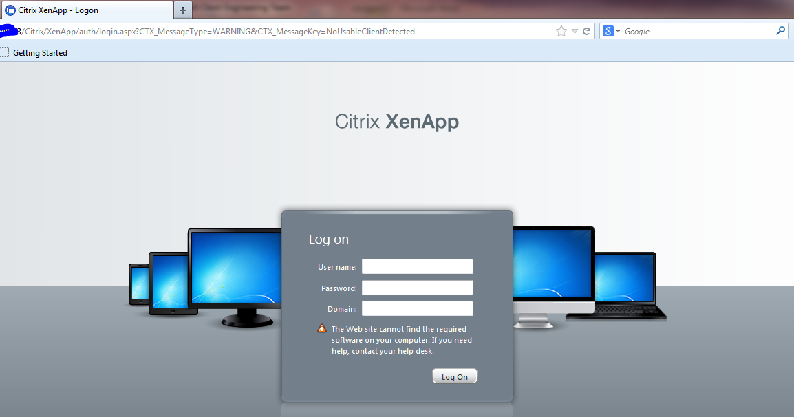Expand the address bar history dropdown arrow
794x417 pixels.
click(575, 32)
